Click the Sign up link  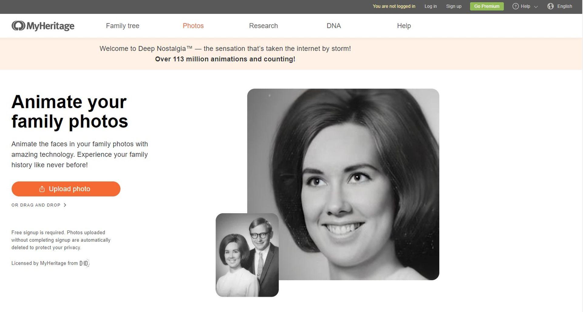point(454,6)
